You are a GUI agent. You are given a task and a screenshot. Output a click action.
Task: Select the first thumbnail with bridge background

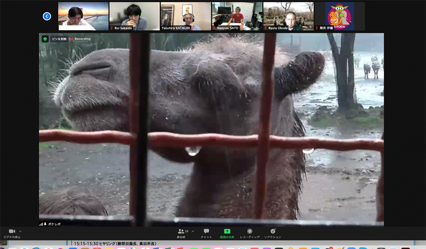point(83,16)
